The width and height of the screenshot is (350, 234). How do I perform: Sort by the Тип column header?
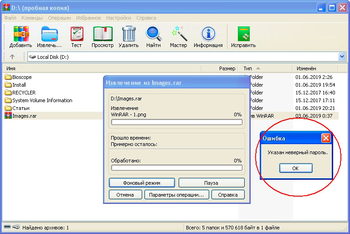265,68
